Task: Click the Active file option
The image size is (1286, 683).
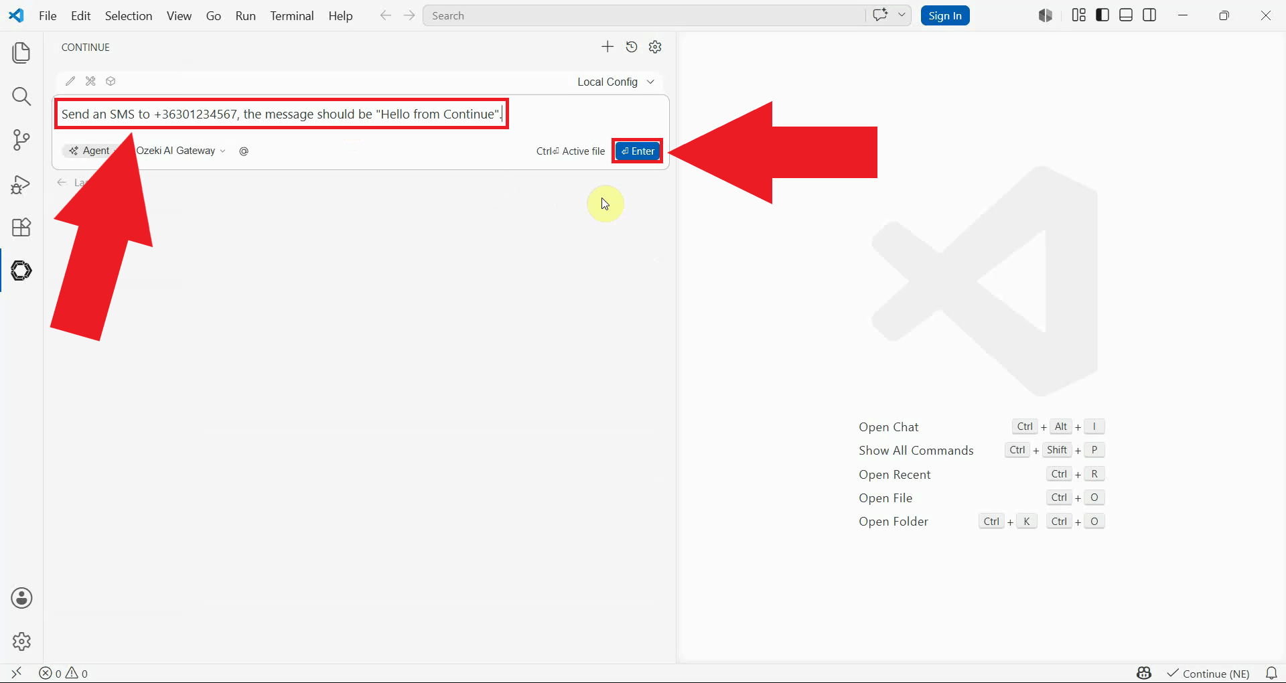Action: tap(571, 151)
